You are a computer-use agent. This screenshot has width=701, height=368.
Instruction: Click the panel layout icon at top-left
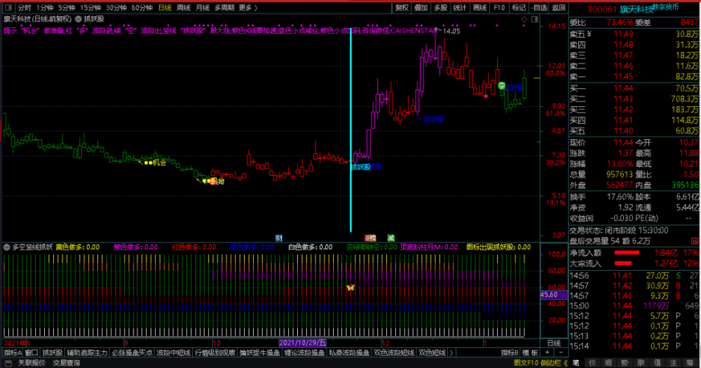coord(8,8)
